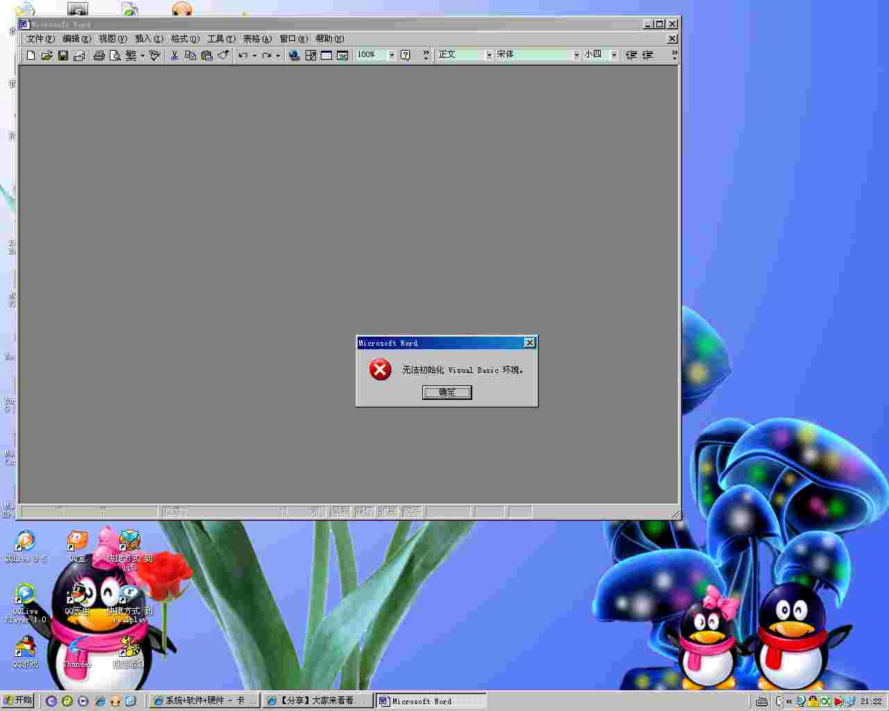This screenshot has height=711, width=889.
Task: Open the QQ游戏 desktop shortcut
Action: click(25, 651)
